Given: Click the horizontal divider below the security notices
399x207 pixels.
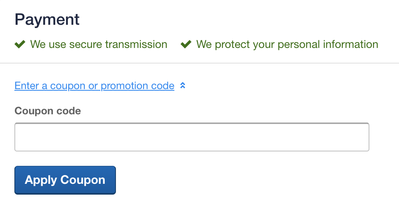Looking at the screenshot, I should (x=199, y=63).
